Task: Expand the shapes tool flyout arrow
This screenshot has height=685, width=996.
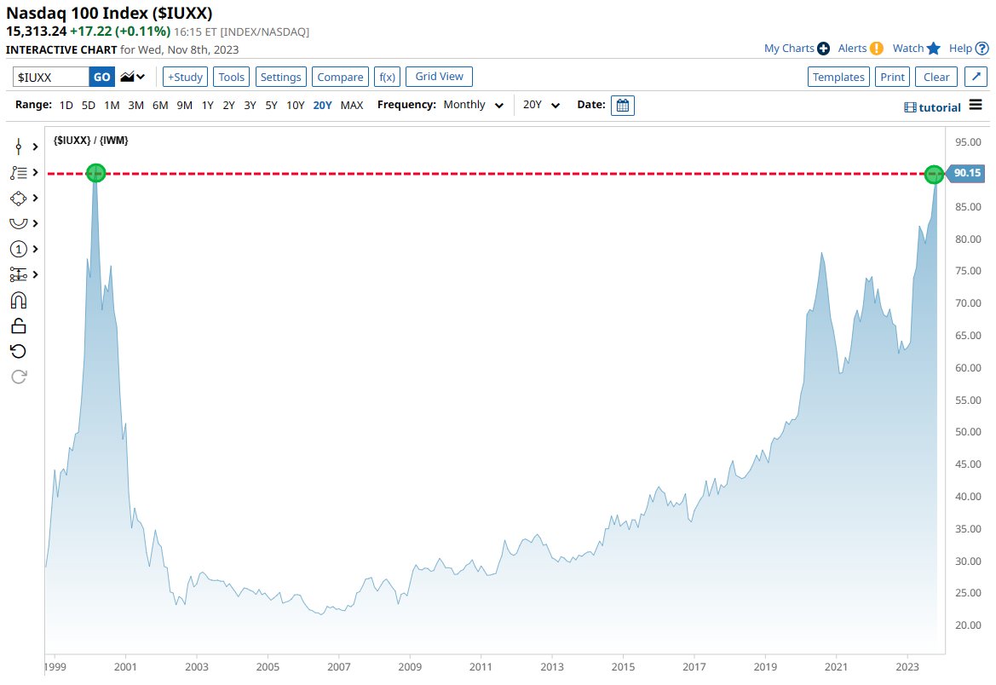Action: [x=36, y=199]
